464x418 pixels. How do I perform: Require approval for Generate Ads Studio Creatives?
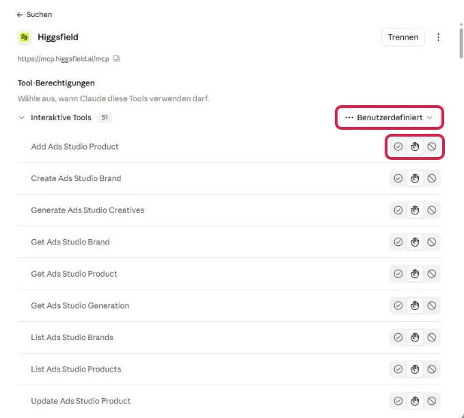tap(415, 210)
